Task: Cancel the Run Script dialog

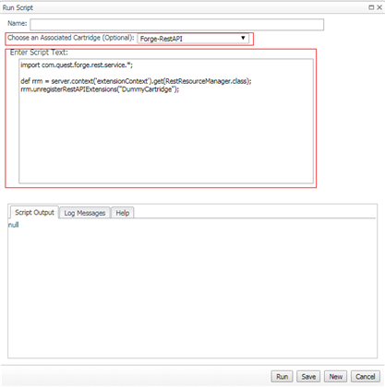Action: coord(366,377)
